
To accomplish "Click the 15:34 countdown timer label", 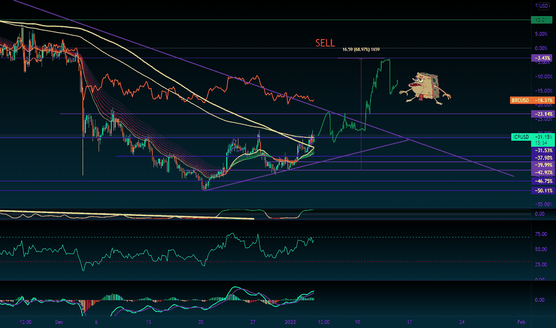I will click(x=541, y=143).
